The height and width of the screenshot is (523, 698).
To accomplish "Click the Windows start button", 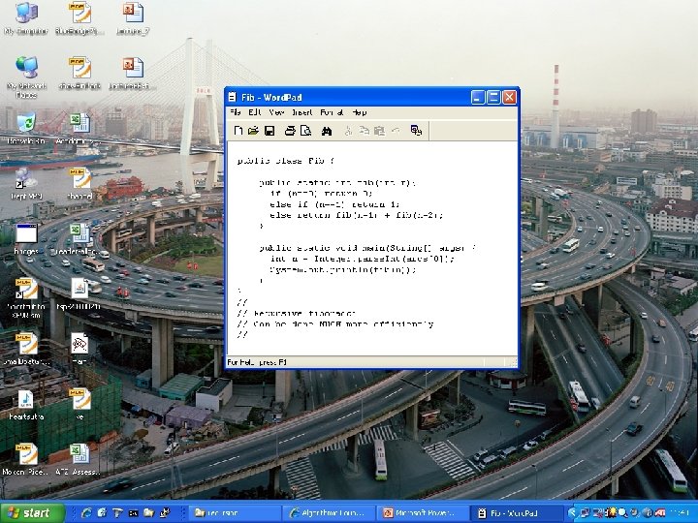I will pos(31,513).
